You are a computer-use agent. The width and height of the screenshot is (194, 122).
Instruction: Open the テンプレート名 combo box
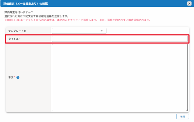[x=79, y=31]
